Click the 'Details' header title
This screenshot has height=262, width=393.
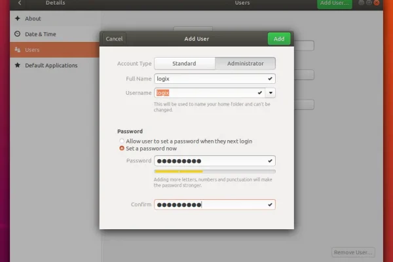(x=56, y=3)
